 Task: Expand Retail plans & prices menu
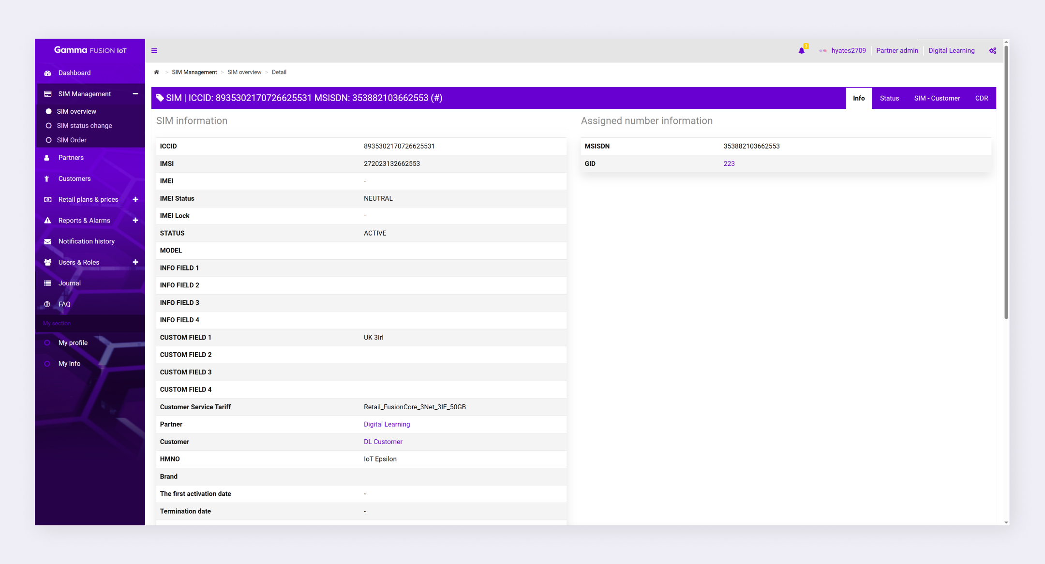pos(135,199)
